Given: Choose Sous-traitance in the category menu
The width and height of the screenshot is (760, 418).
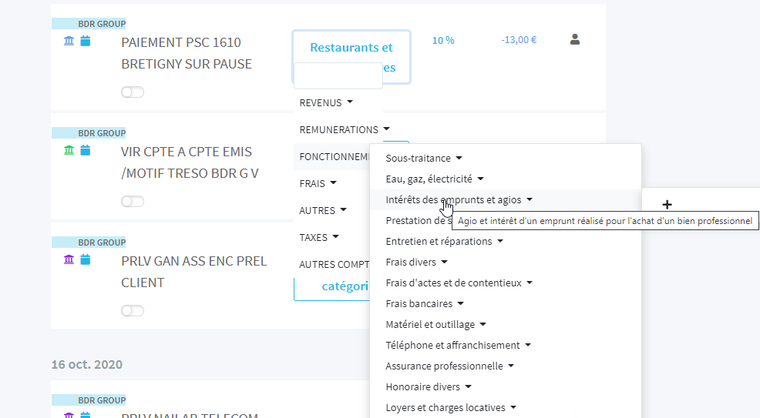Looking at the screenshot, I should click(x=423, y=159).
